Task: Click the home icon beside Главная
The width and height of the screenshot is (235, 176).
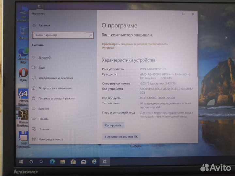Action: coord(34,25)
